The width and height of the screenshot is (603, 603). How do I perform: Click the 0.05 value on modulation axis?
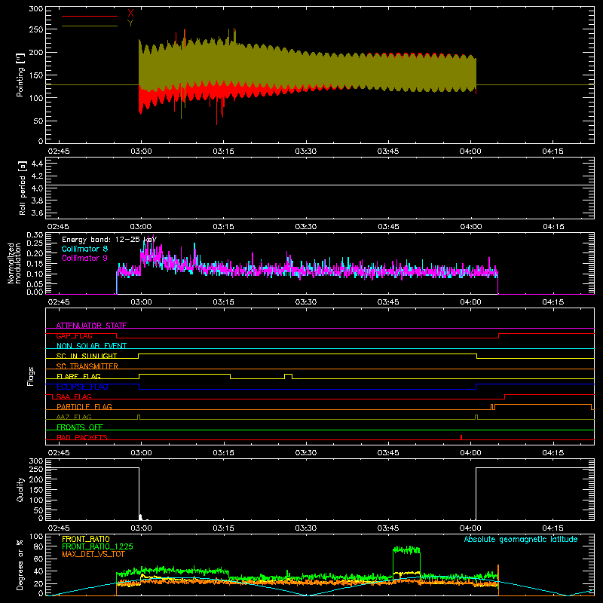pyautogui.click(x=35, y=284)
